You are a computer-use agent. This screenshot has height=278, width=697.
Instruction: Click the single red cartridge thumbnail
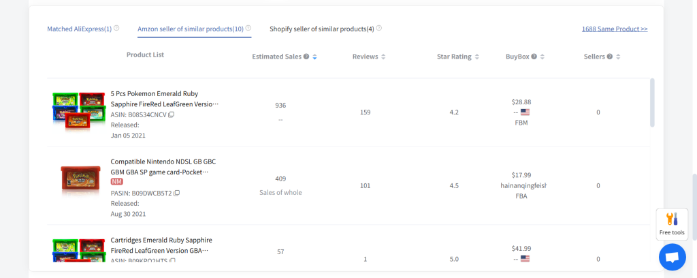tap(79, 181)
